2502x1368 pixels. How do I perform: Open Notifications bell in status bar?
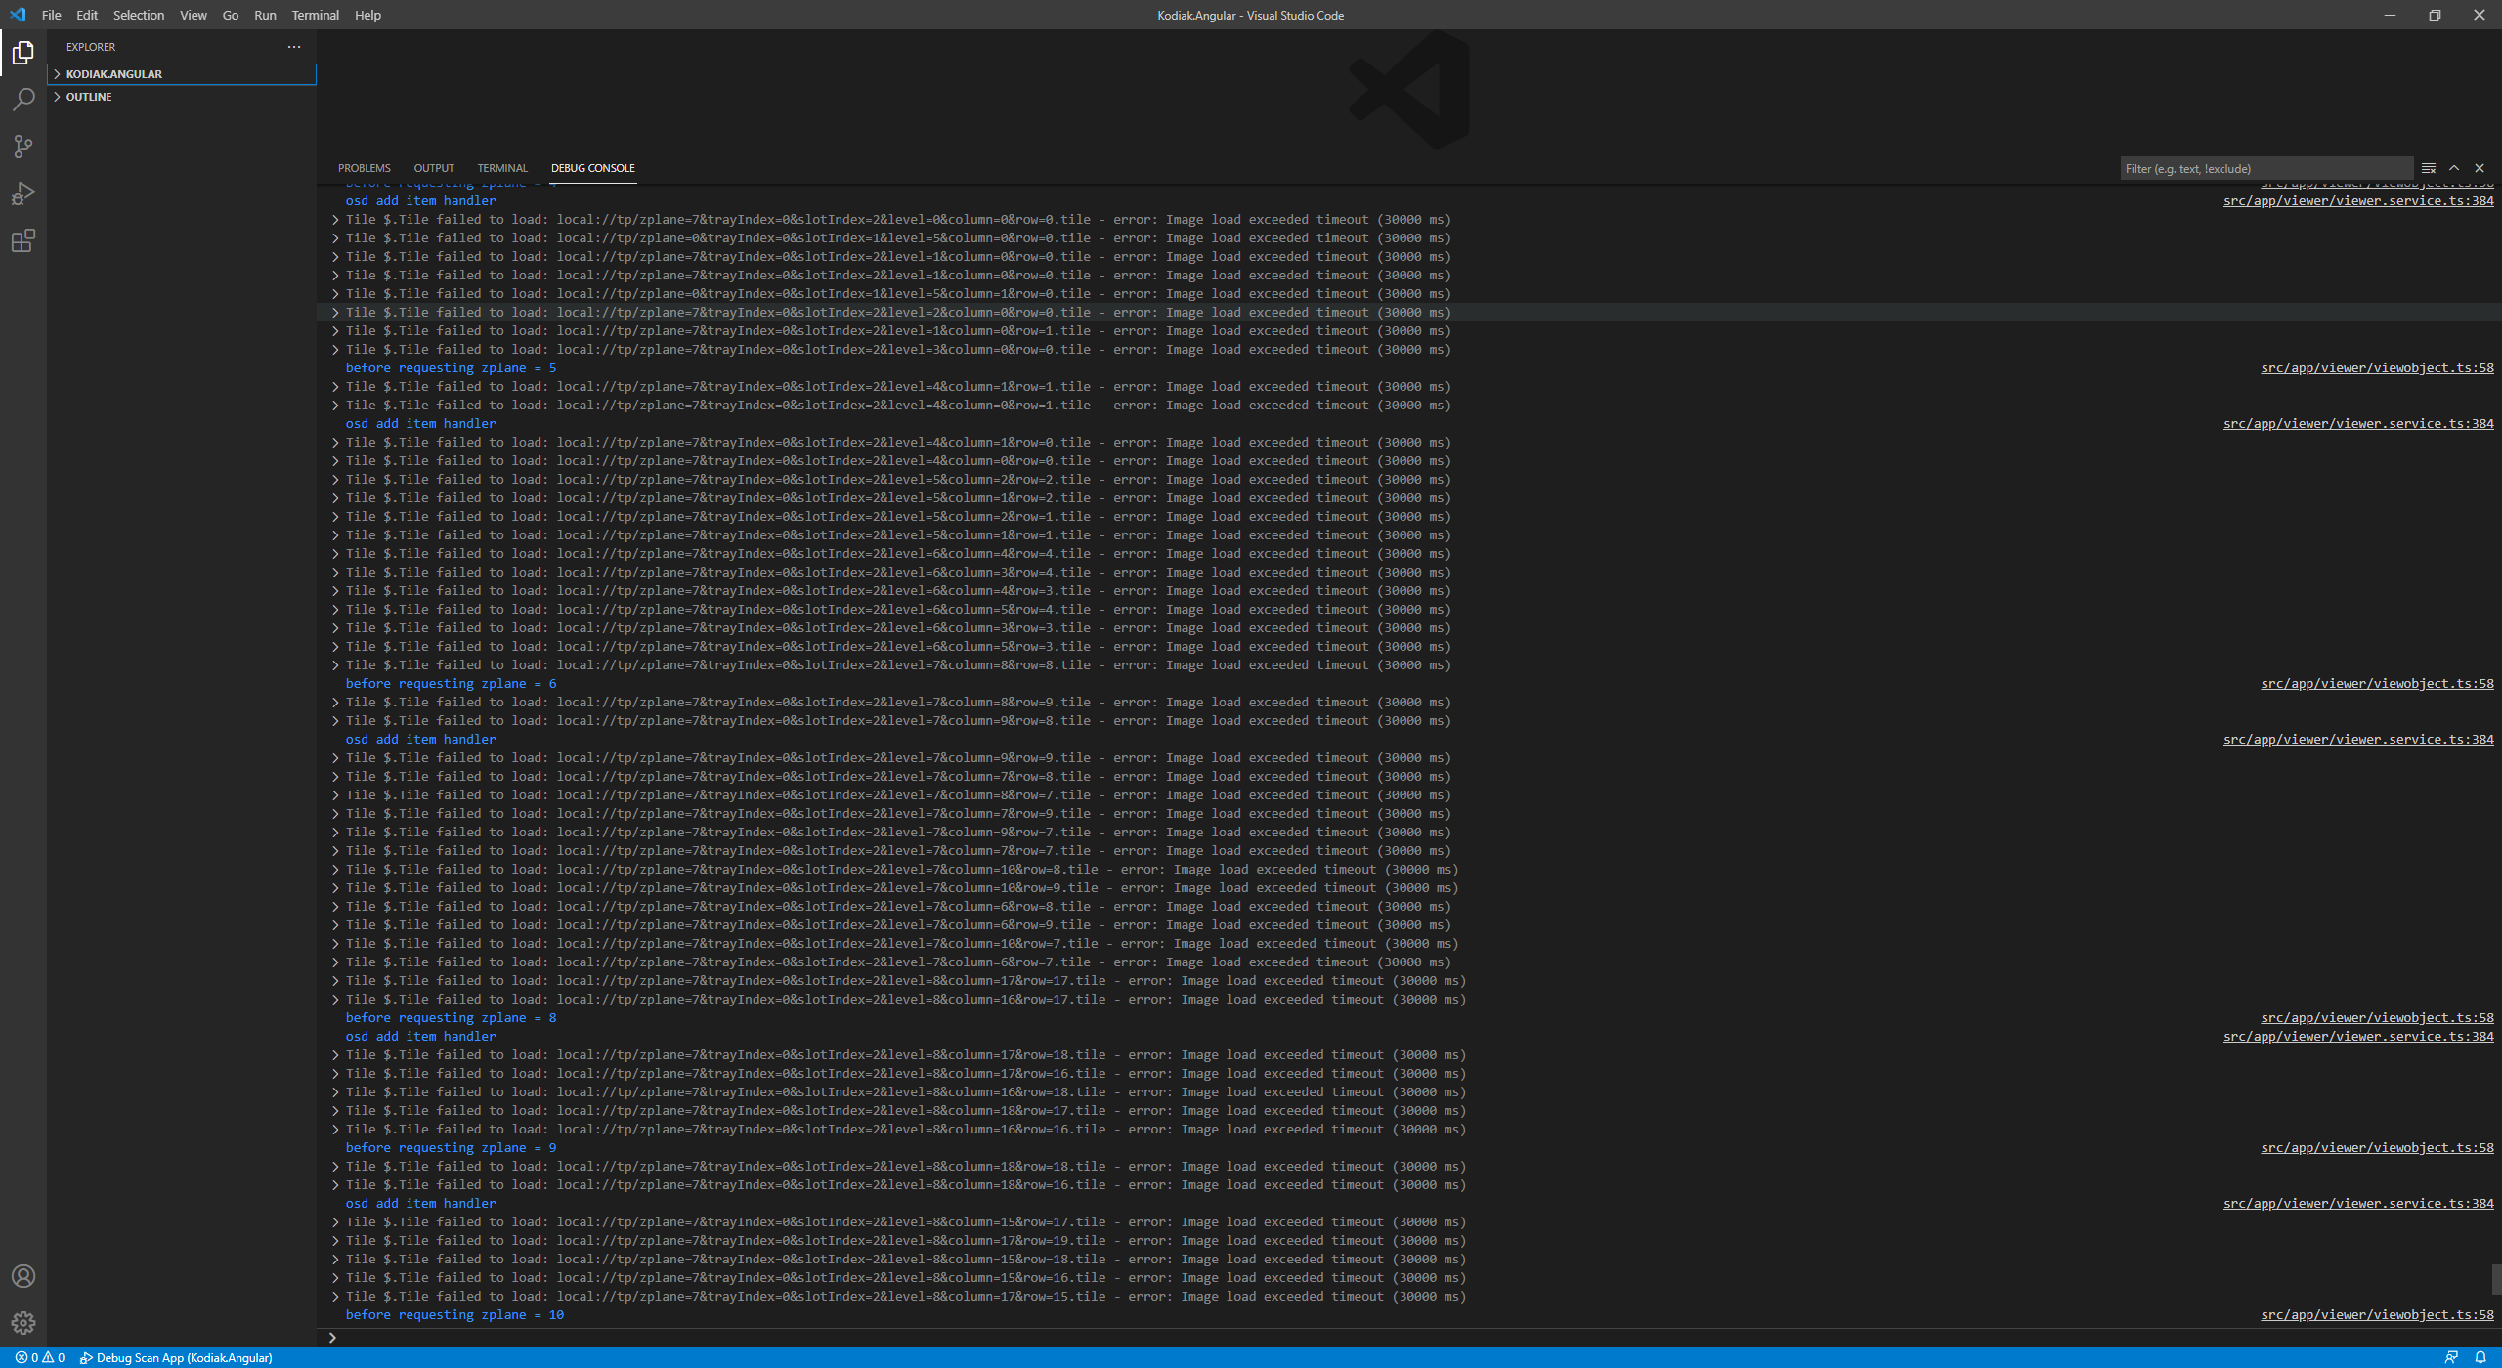coord(2480,1357)
